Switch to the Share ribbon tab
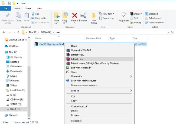 (x=28, y=8)
